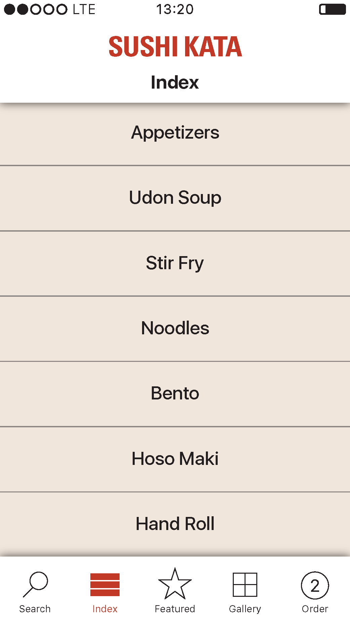
Task: Tap the Featured tab label
Action: tap(175, 609)
